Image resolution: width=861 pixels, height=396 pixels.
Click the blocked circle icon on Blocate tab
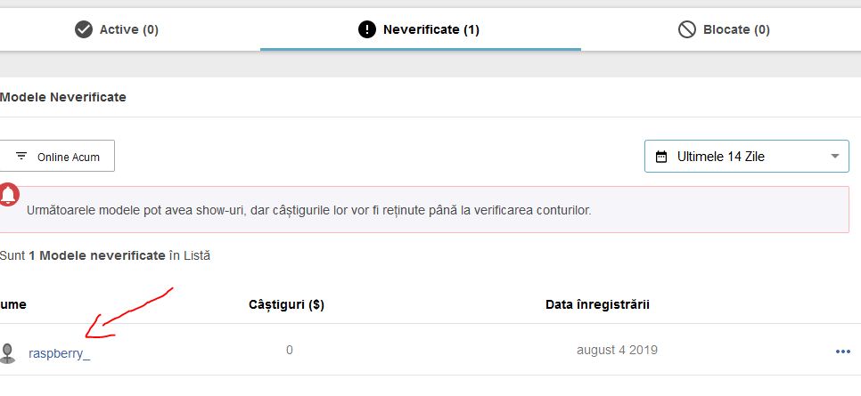point(686,29)
